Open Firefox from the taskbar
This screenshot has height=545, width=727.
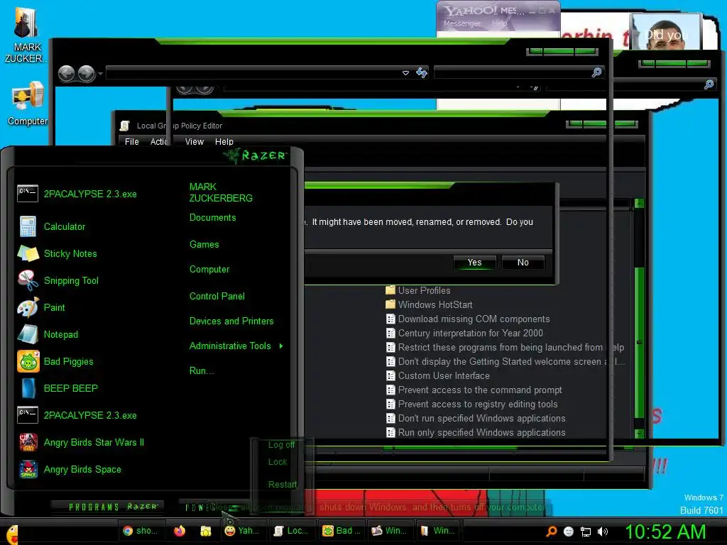(x=180, y=531)
